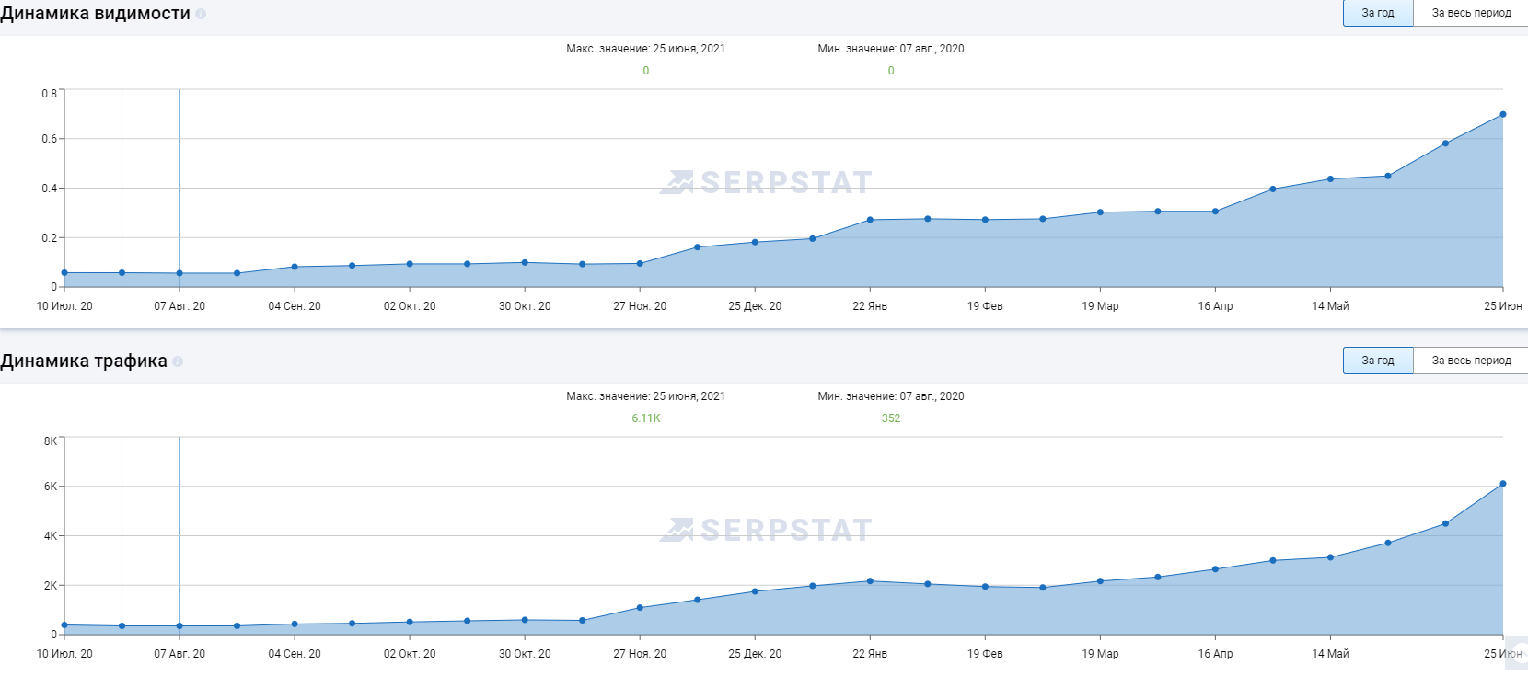This screenshot has height=676, width=1528.
Task: Click the 07 Авг. 20 vertical marker in traffic chart
Action: click(179, 533)
